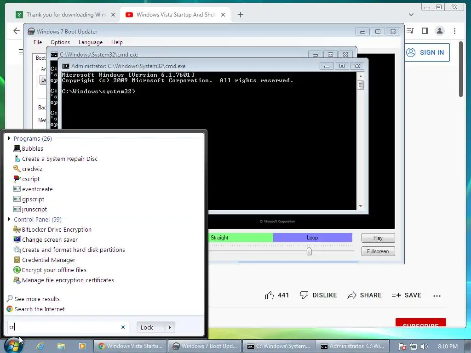
Task: Click the DISLIKE thumbs-down button
Action: coord(318,296)
